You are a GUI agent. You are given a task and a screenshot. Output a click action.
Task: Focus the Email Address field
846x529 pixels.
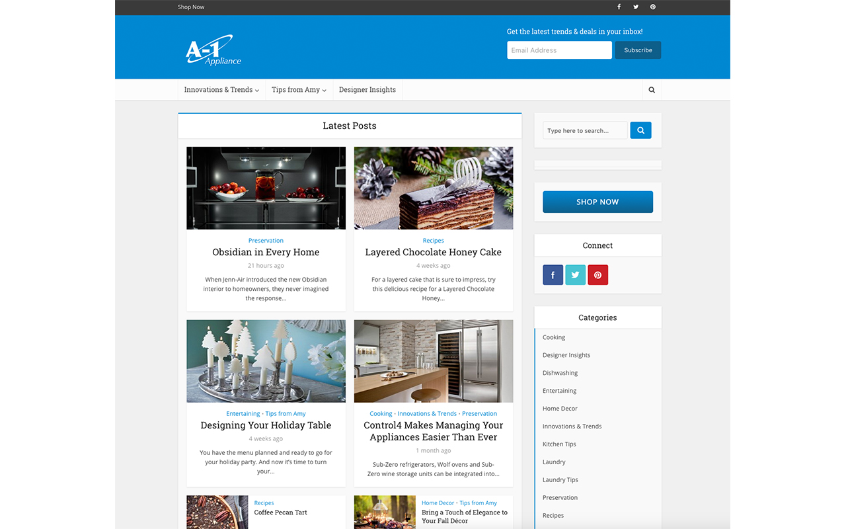559,50
